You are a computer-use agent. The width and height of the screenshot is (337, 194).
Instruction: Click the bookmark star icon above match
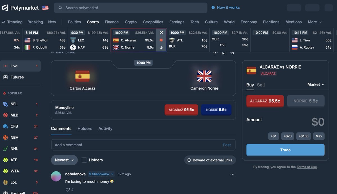[x=224, y=52]
